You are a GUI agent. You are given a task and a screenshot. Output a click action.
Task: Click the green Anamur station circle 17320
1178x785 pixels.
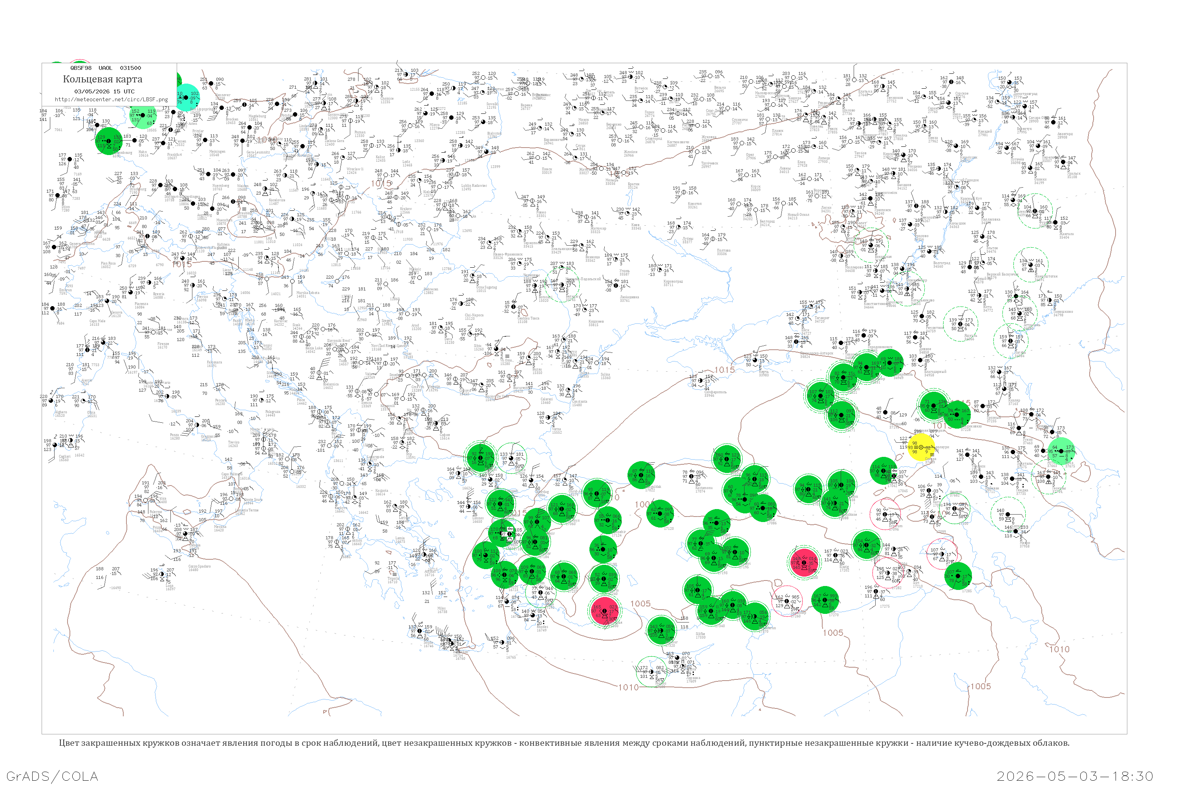click(x=662, y=630)
